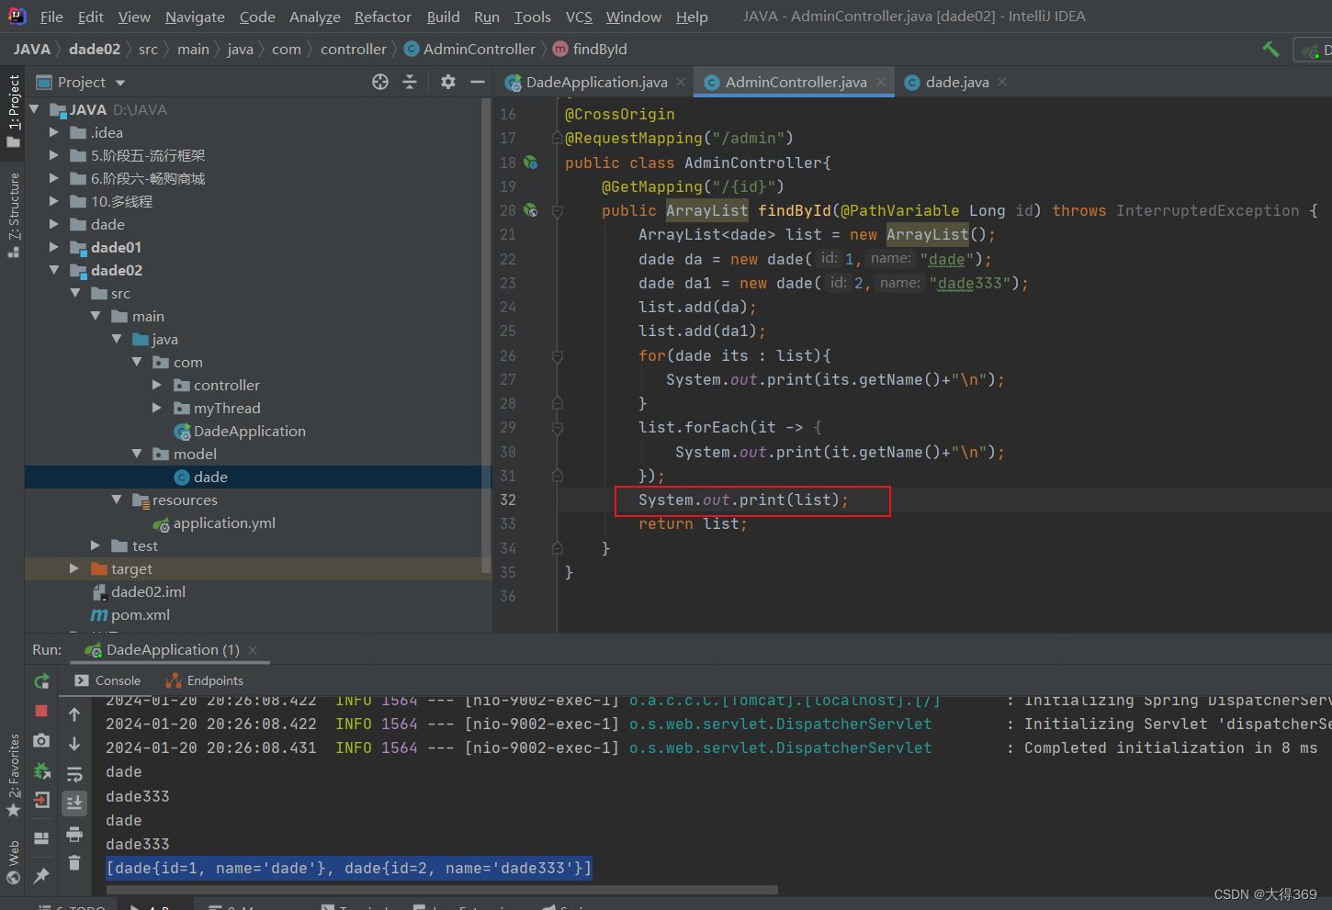Click the locate file crosshair icon in Project panel
1332x910 pixels.
380,82
